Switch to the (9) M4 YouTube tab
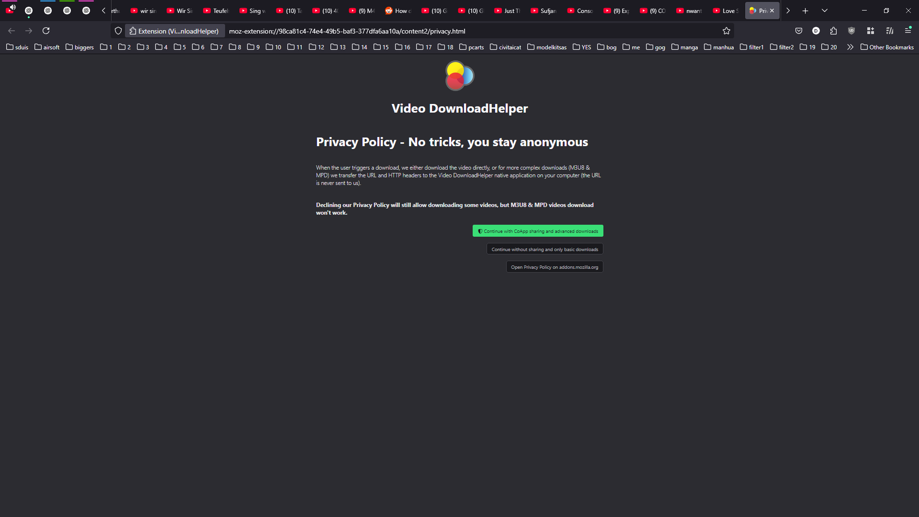This screenshot has width=919, height=517. click(362, 11)
